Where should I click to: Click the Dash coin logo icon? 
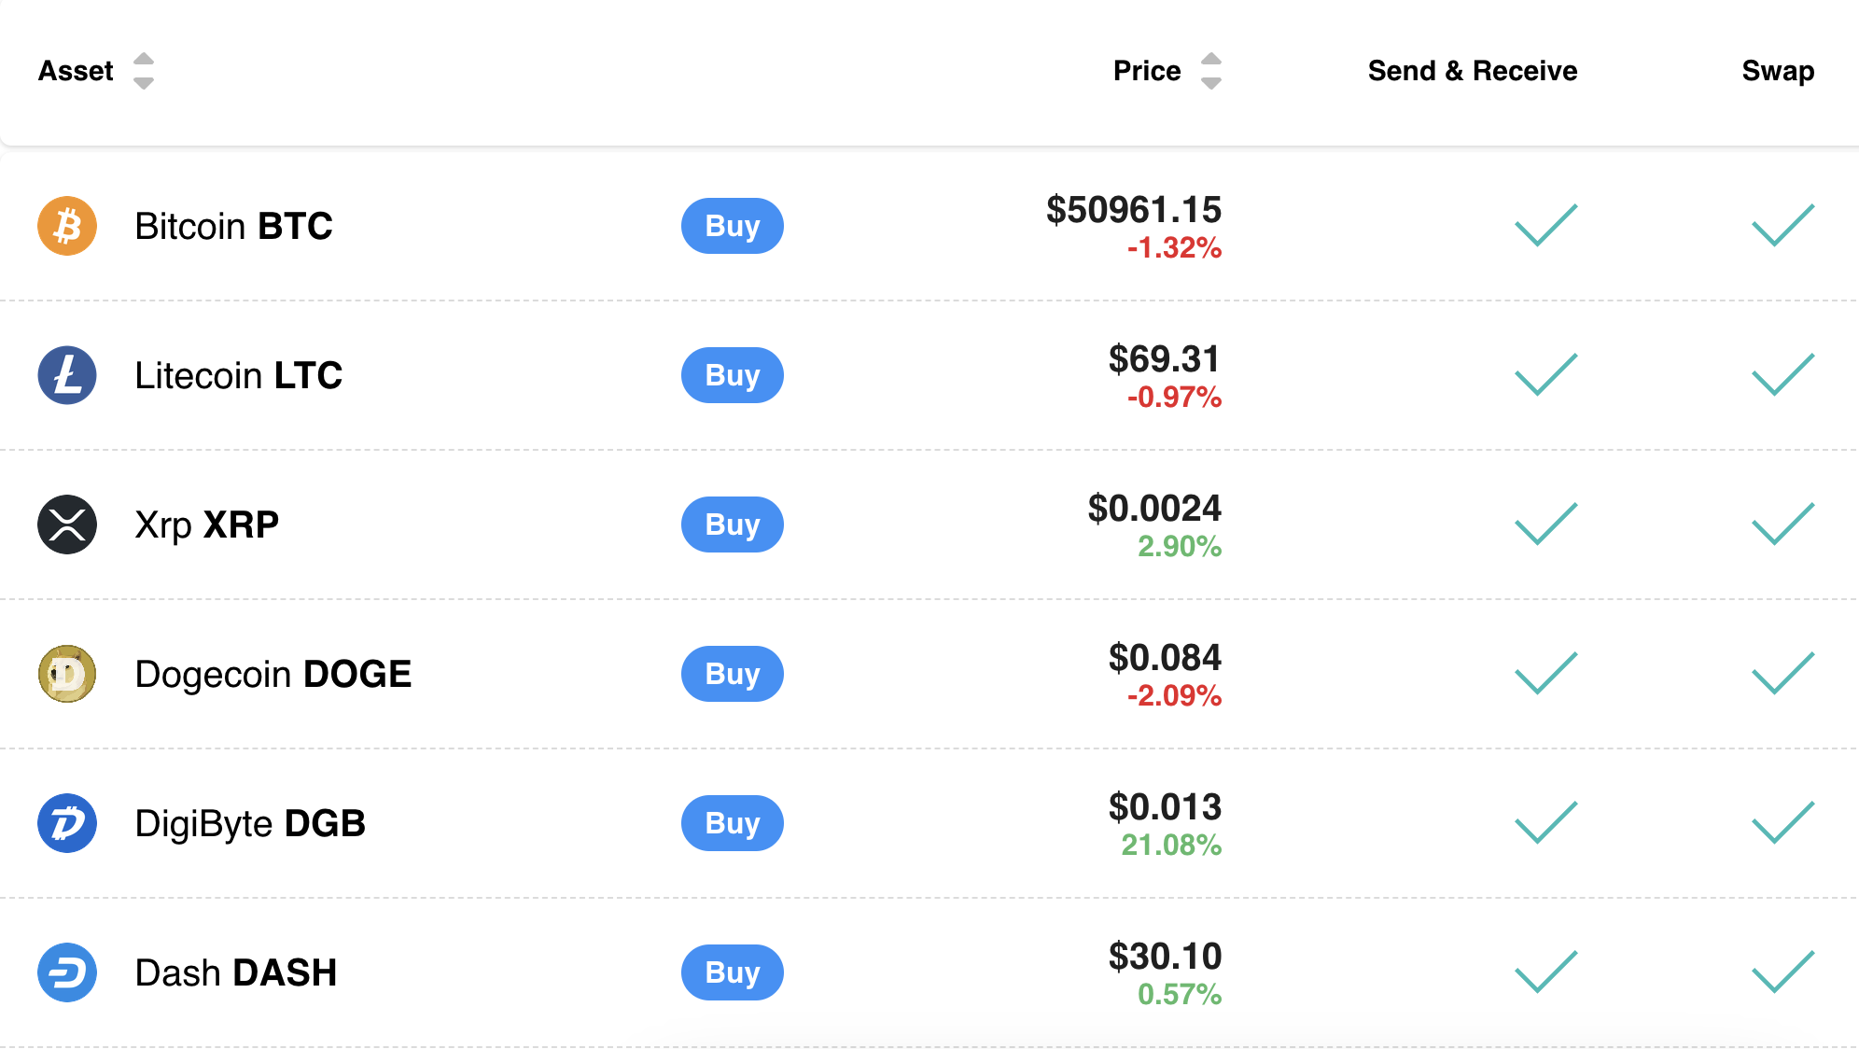click(67, 972)
